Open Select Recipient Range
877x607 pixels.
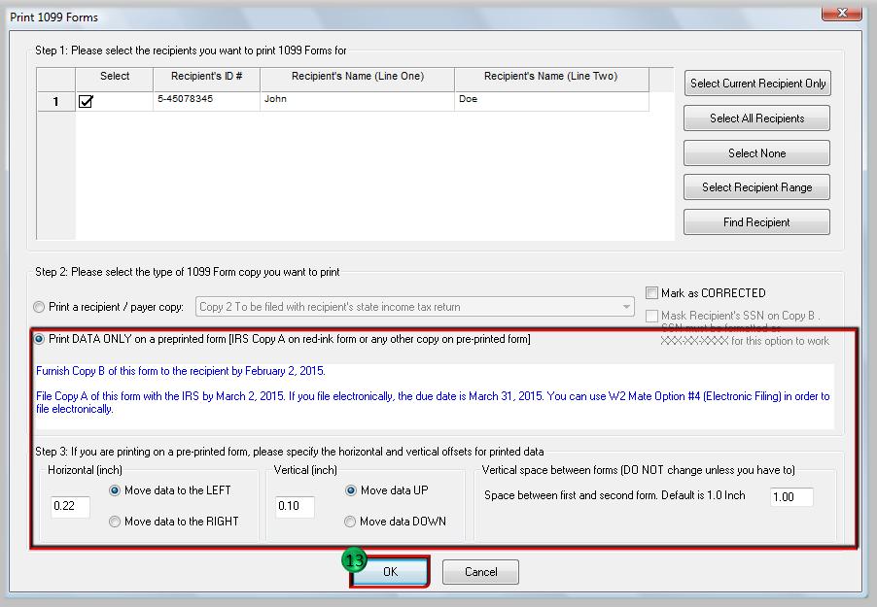pos(756,187)
